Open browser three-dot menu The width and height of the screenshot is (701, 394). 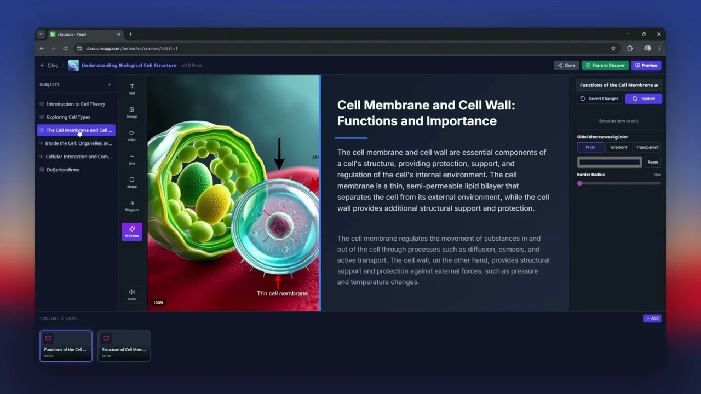[x=659, y=48]
